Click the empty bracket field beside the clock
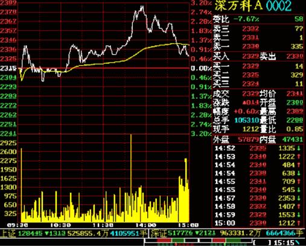 (262, 242)
